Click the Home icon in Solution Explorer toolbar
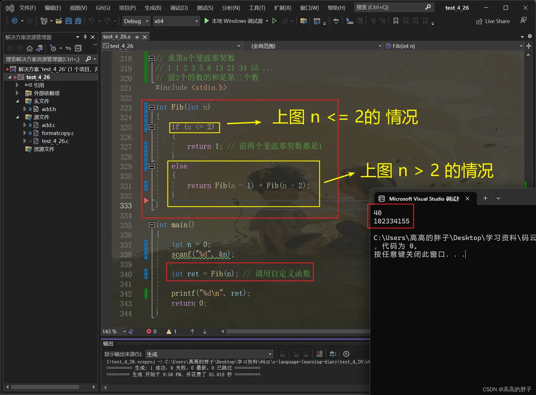The width and height of the screenshot is (536, 395). [29, 48]
